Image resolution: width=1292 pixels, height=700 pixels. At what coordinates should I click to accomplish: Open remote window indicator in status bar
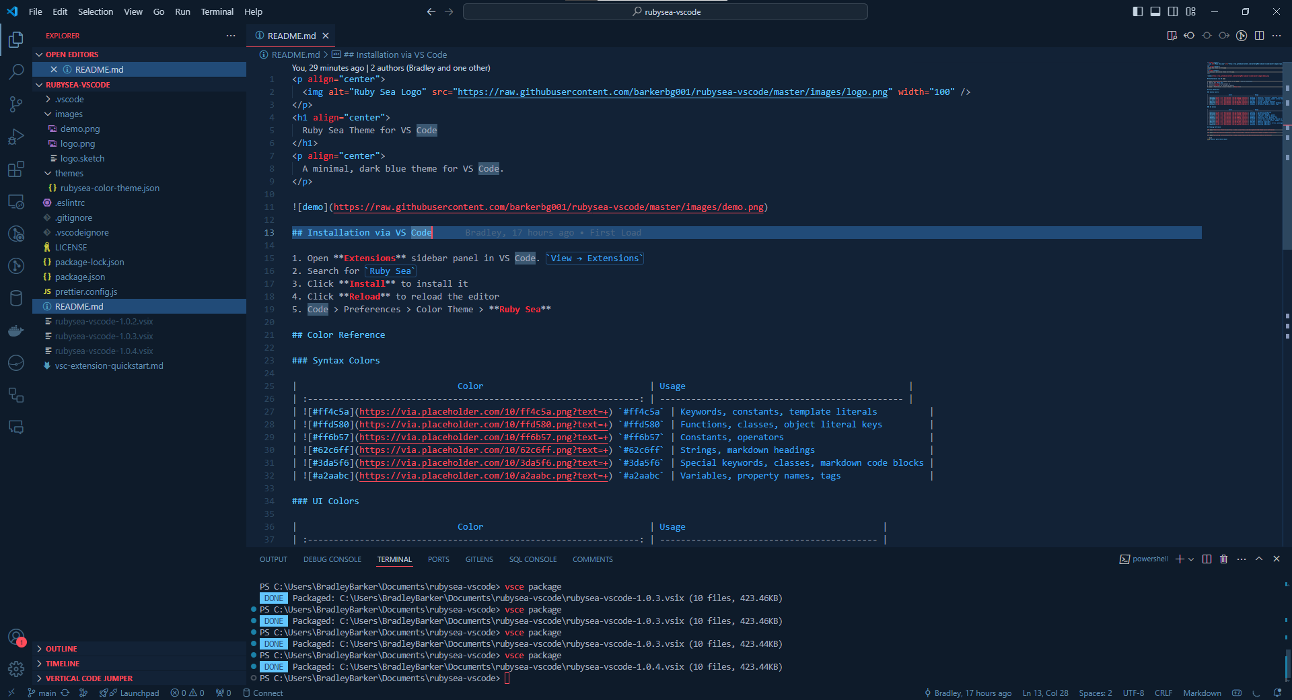click(x=11, y=693)
